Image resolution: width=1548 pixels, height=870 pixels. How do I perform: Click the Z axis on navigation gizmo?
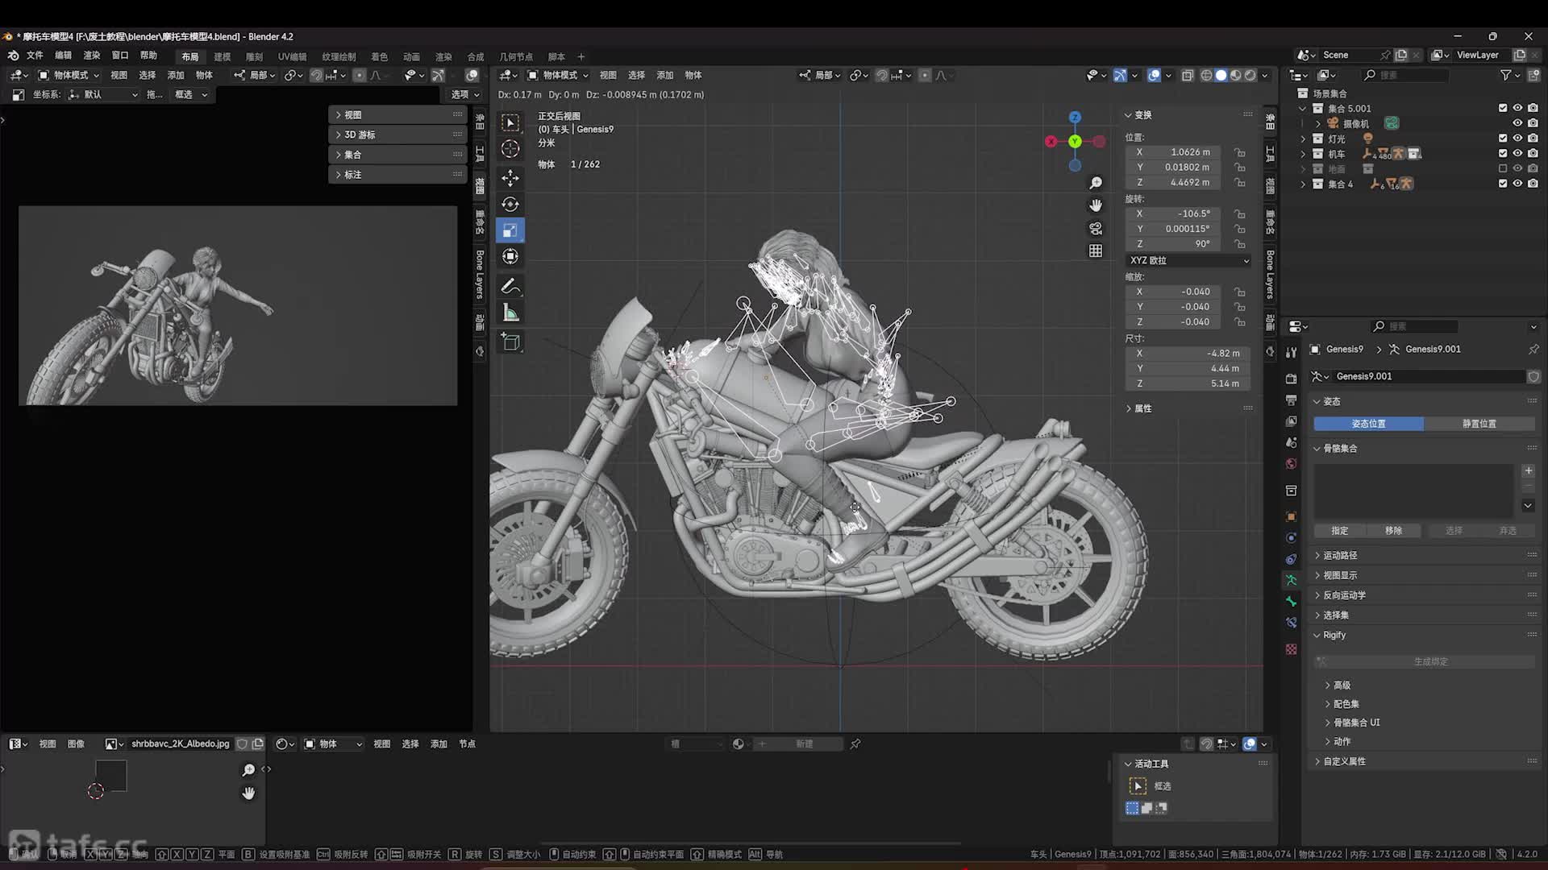coord(1075,118)
